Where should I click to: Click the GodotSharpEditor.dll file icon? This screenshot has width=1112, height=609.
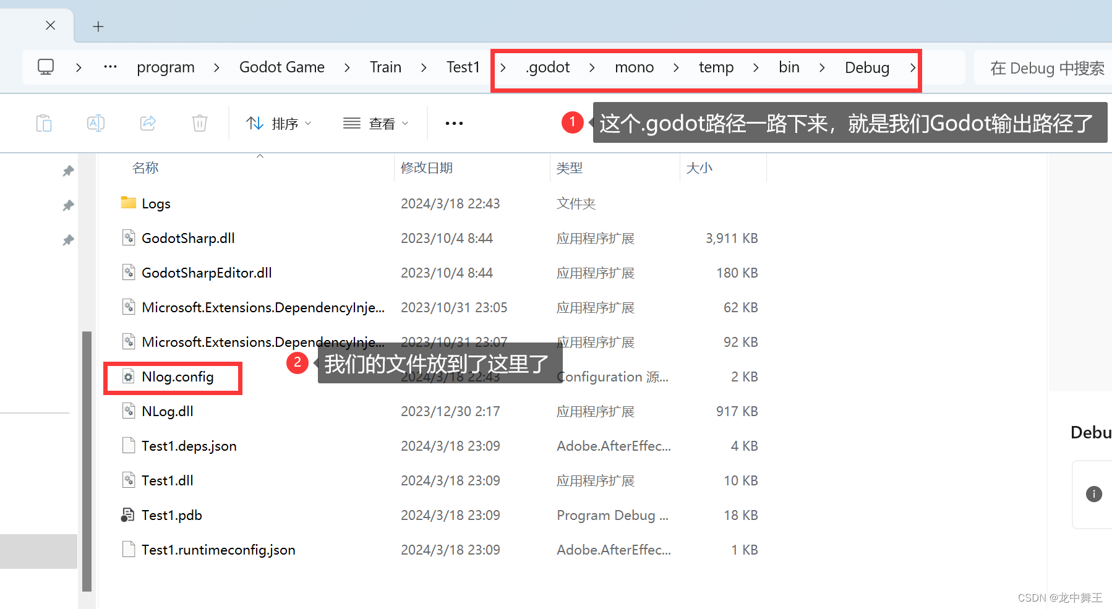pos(129,272)
